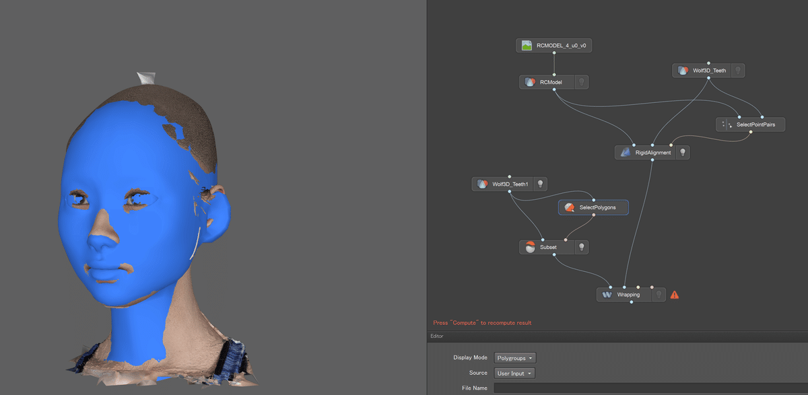
Task: Click the point-pairs icon on SelectPointPairs node
Action: click(727, 124)
